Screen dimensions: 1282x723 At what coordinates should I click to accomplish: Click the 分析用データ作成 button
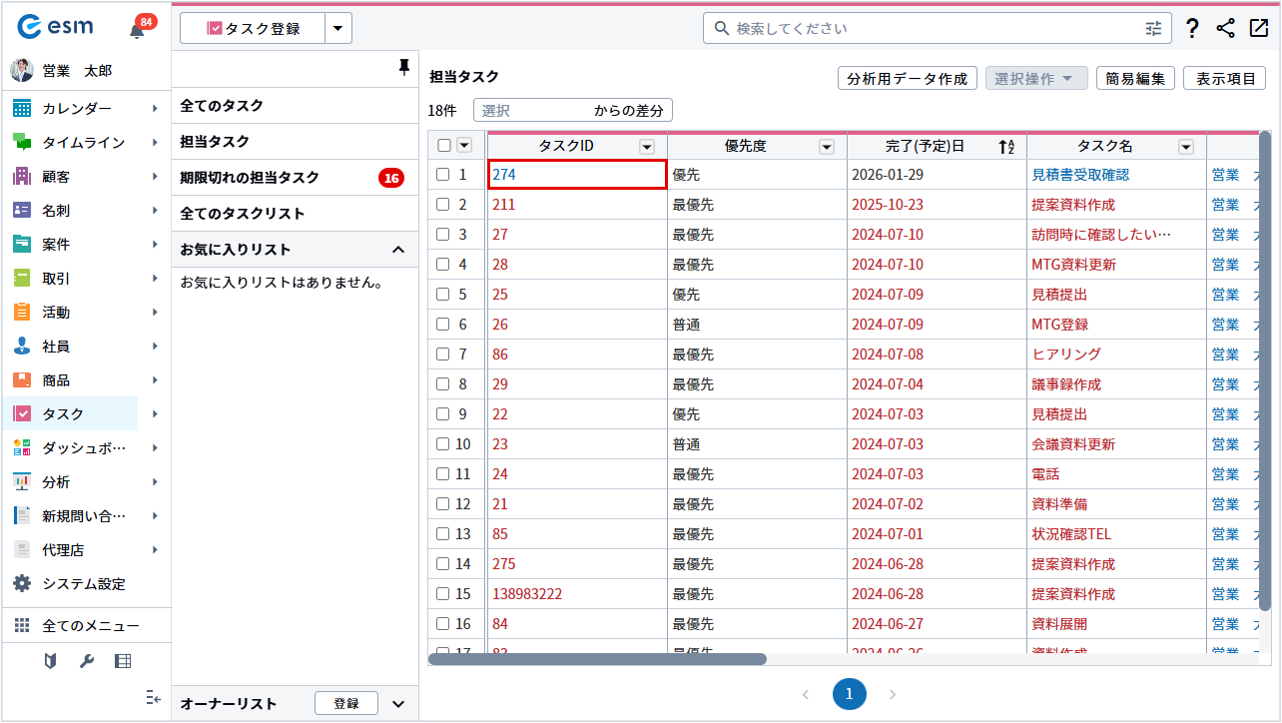click(x=907, y=79)
